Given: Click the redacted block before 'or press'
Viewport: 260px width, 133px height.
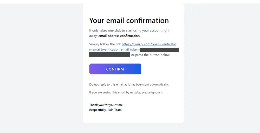Looking at the screenshot, I should 110,54.
